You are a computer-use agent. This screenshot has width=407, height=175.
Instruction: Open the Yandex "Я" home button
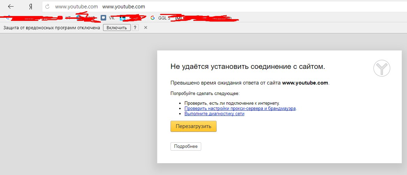pyautogui.click(x=30, y=7)
